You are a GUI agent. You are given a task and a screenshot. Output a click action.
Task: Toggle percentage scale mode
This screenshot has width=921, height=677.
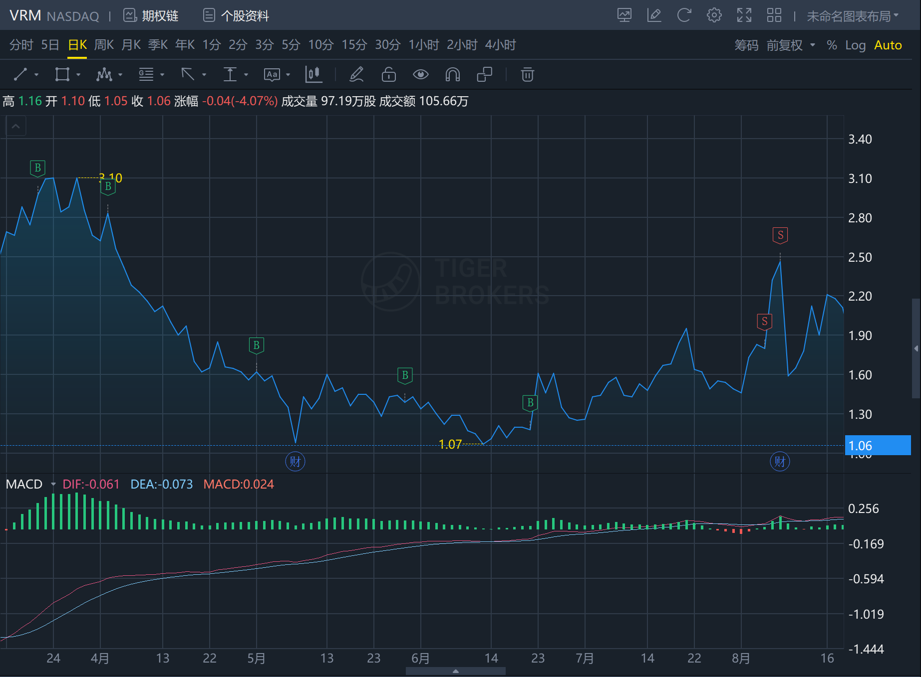tap(832, 45)
